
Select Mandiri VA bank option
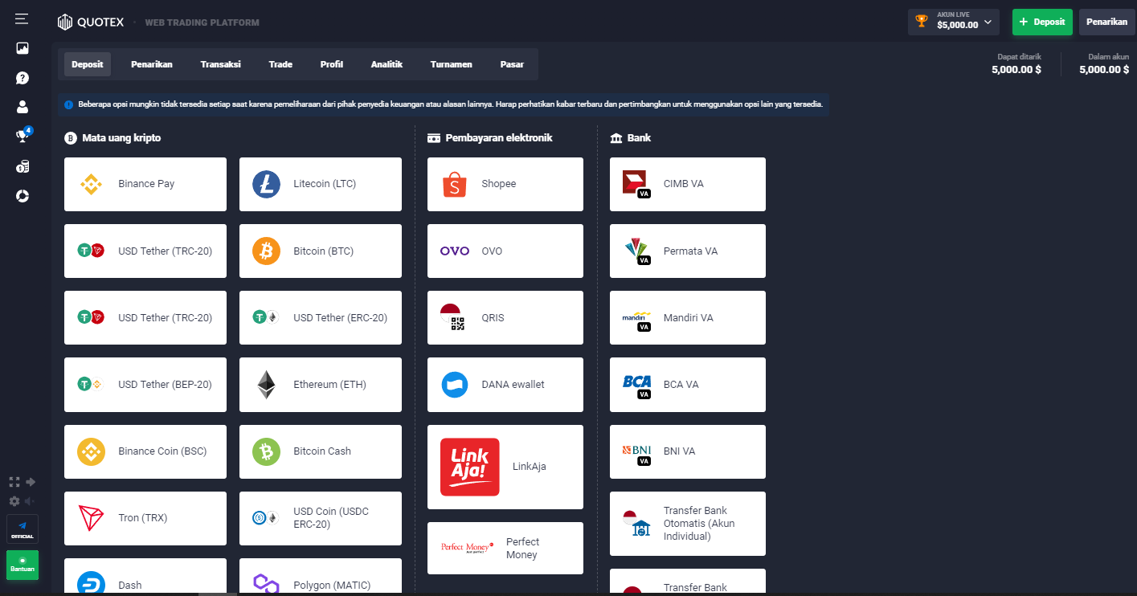pos(688,317)
